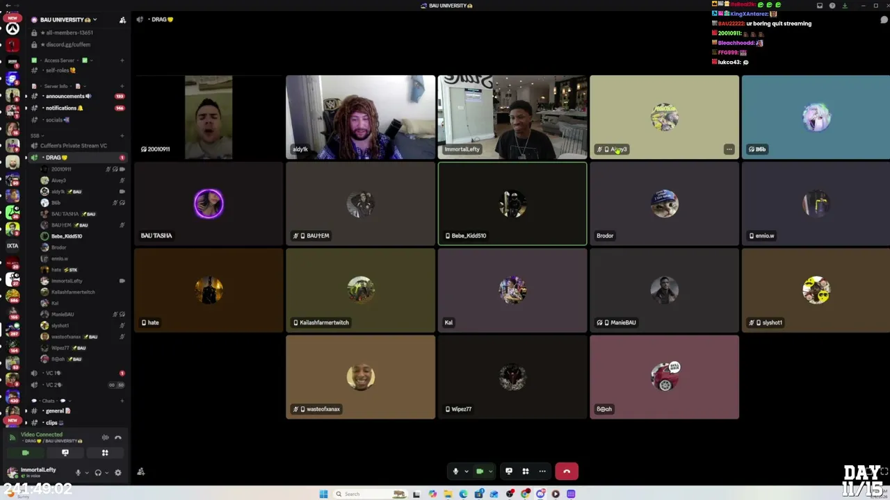Image resolution: width=890 pixels, height=500 pixels.
Task: Click screen share button in Video Connected panel
Action: pyautogui.click(x=65, y=453)
